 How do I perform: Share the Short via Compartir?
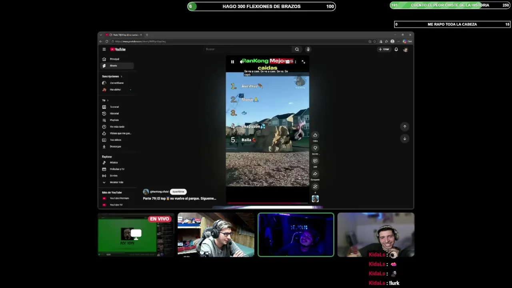tap(315, 174)
